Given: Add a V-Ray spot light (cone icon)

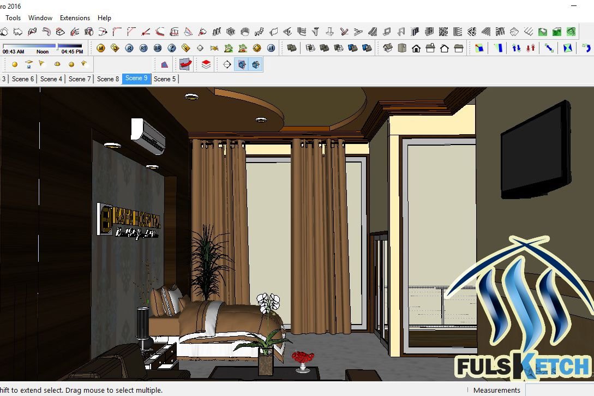Looking at the screenshot, I should tap(41, 64).
